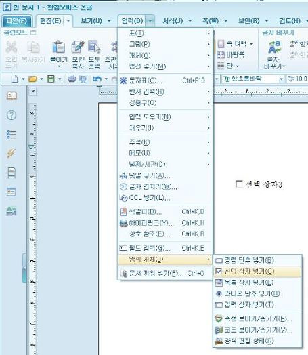Open the 서식(J) menu
Screen dimensions: 308x355
[x=173, y=21]
